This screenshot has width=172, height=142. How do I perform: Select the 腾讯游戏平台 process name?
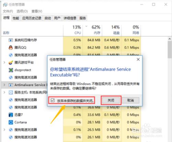click(x=24, y=62)
